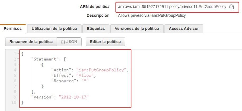Collapse the code block at line 1
The width and height of the screenshot is (242, 111).
click(18, 54)
